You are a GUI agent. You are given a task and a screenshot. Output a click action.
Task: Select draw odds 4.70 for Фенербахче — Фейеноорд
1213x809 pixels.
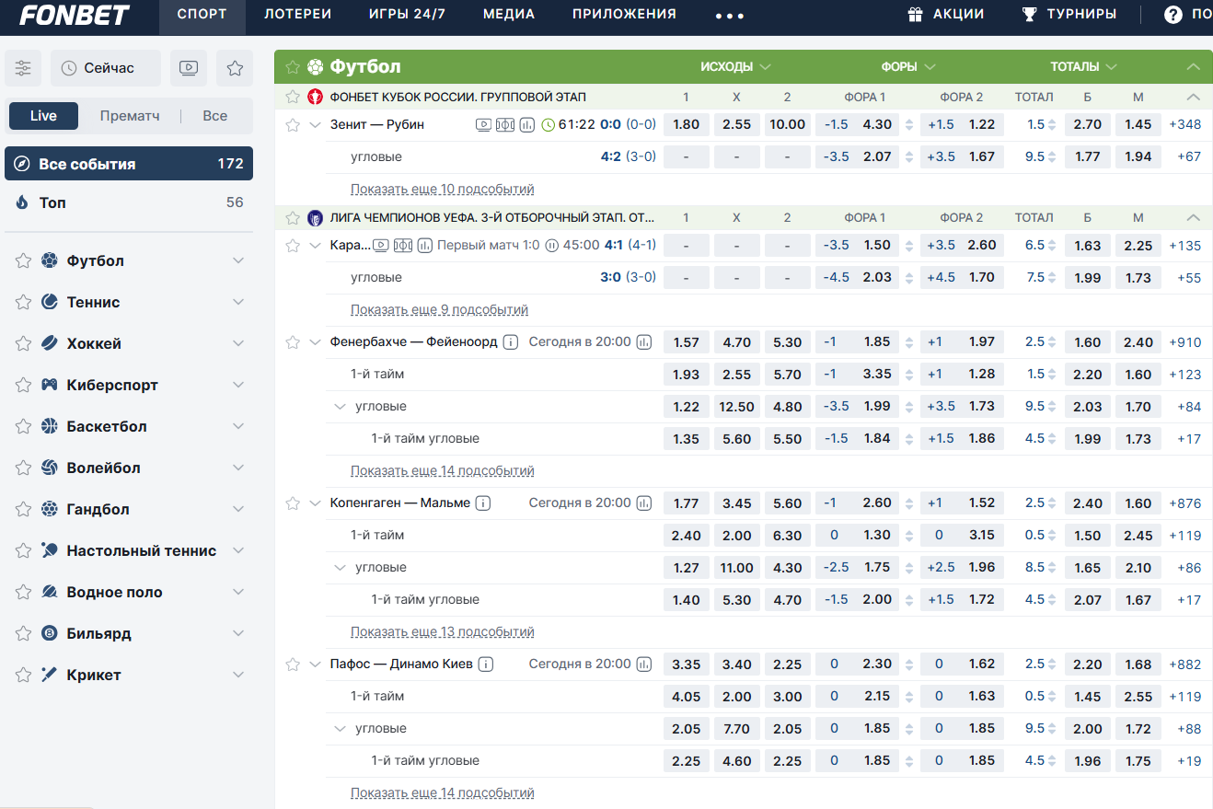pos(737,342)
